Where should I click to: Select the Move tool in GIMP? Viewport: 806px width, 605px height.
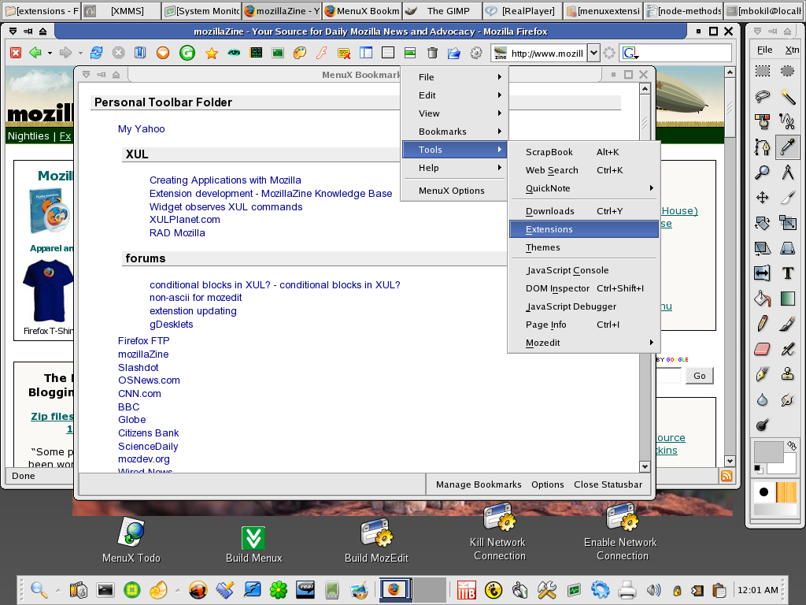pos(762,197)
